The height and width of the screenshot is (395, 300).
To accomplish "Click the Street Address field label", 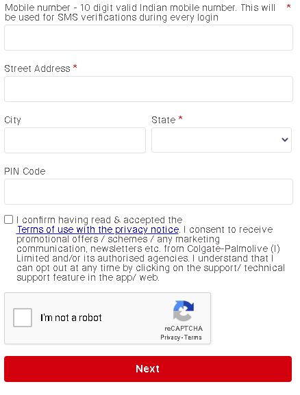I will pyautogui.click(x=37, y=68).
